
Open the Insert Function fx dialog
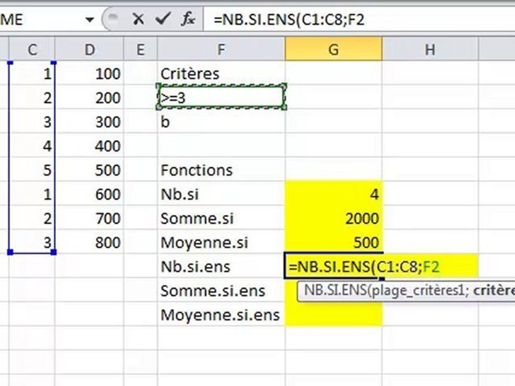pos(188,19)
